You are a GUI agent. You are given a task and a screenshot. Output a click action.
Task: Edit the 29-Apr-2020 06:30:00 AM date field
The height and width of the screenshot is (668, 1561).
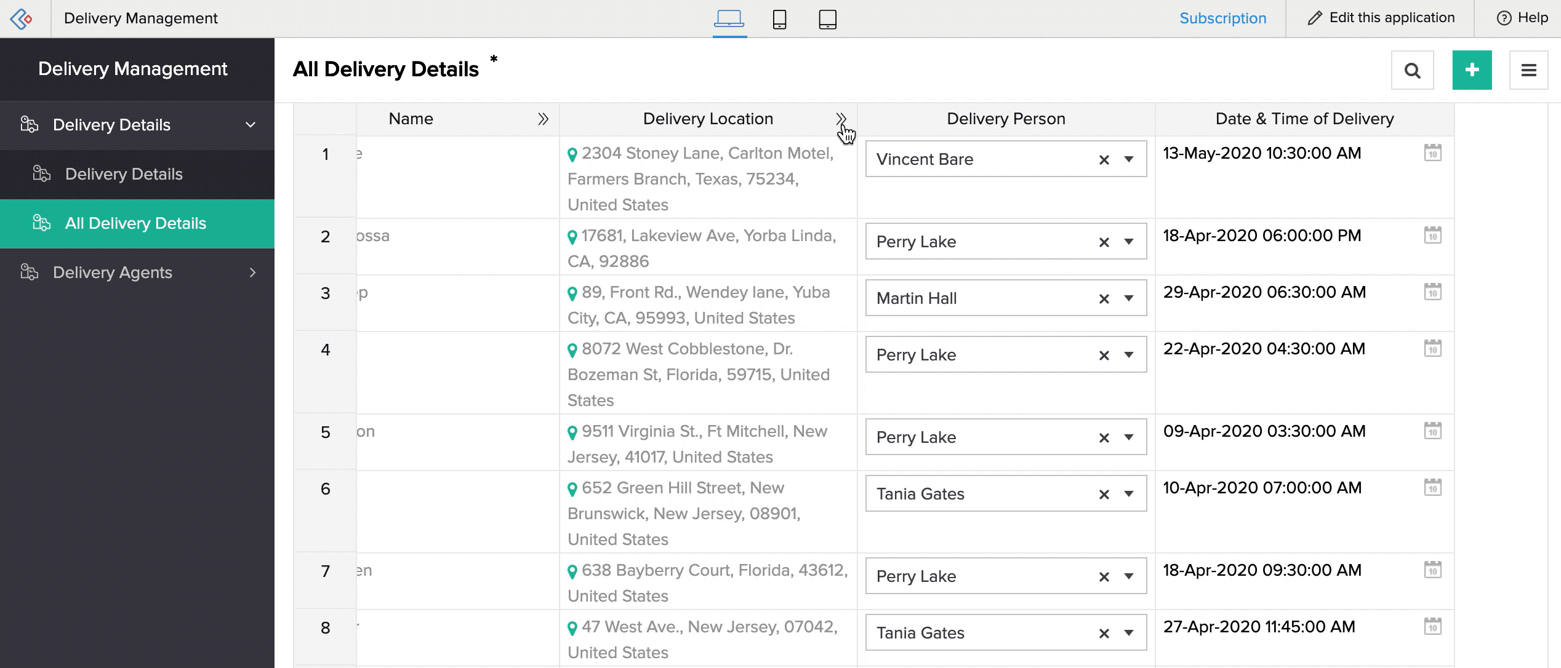tap(1264, 292)
